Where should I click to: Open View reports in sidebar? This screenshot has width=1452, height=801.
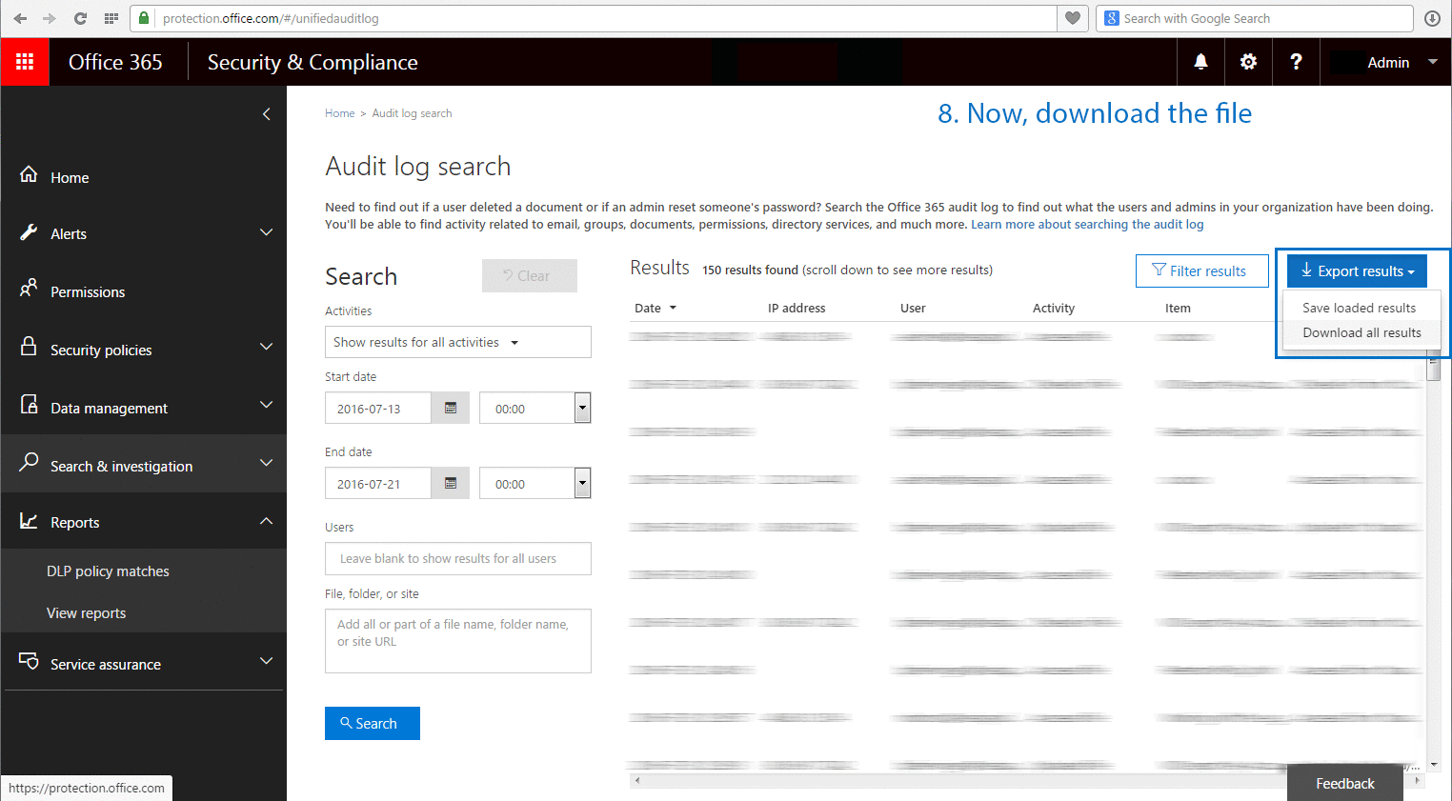[87, 613]
